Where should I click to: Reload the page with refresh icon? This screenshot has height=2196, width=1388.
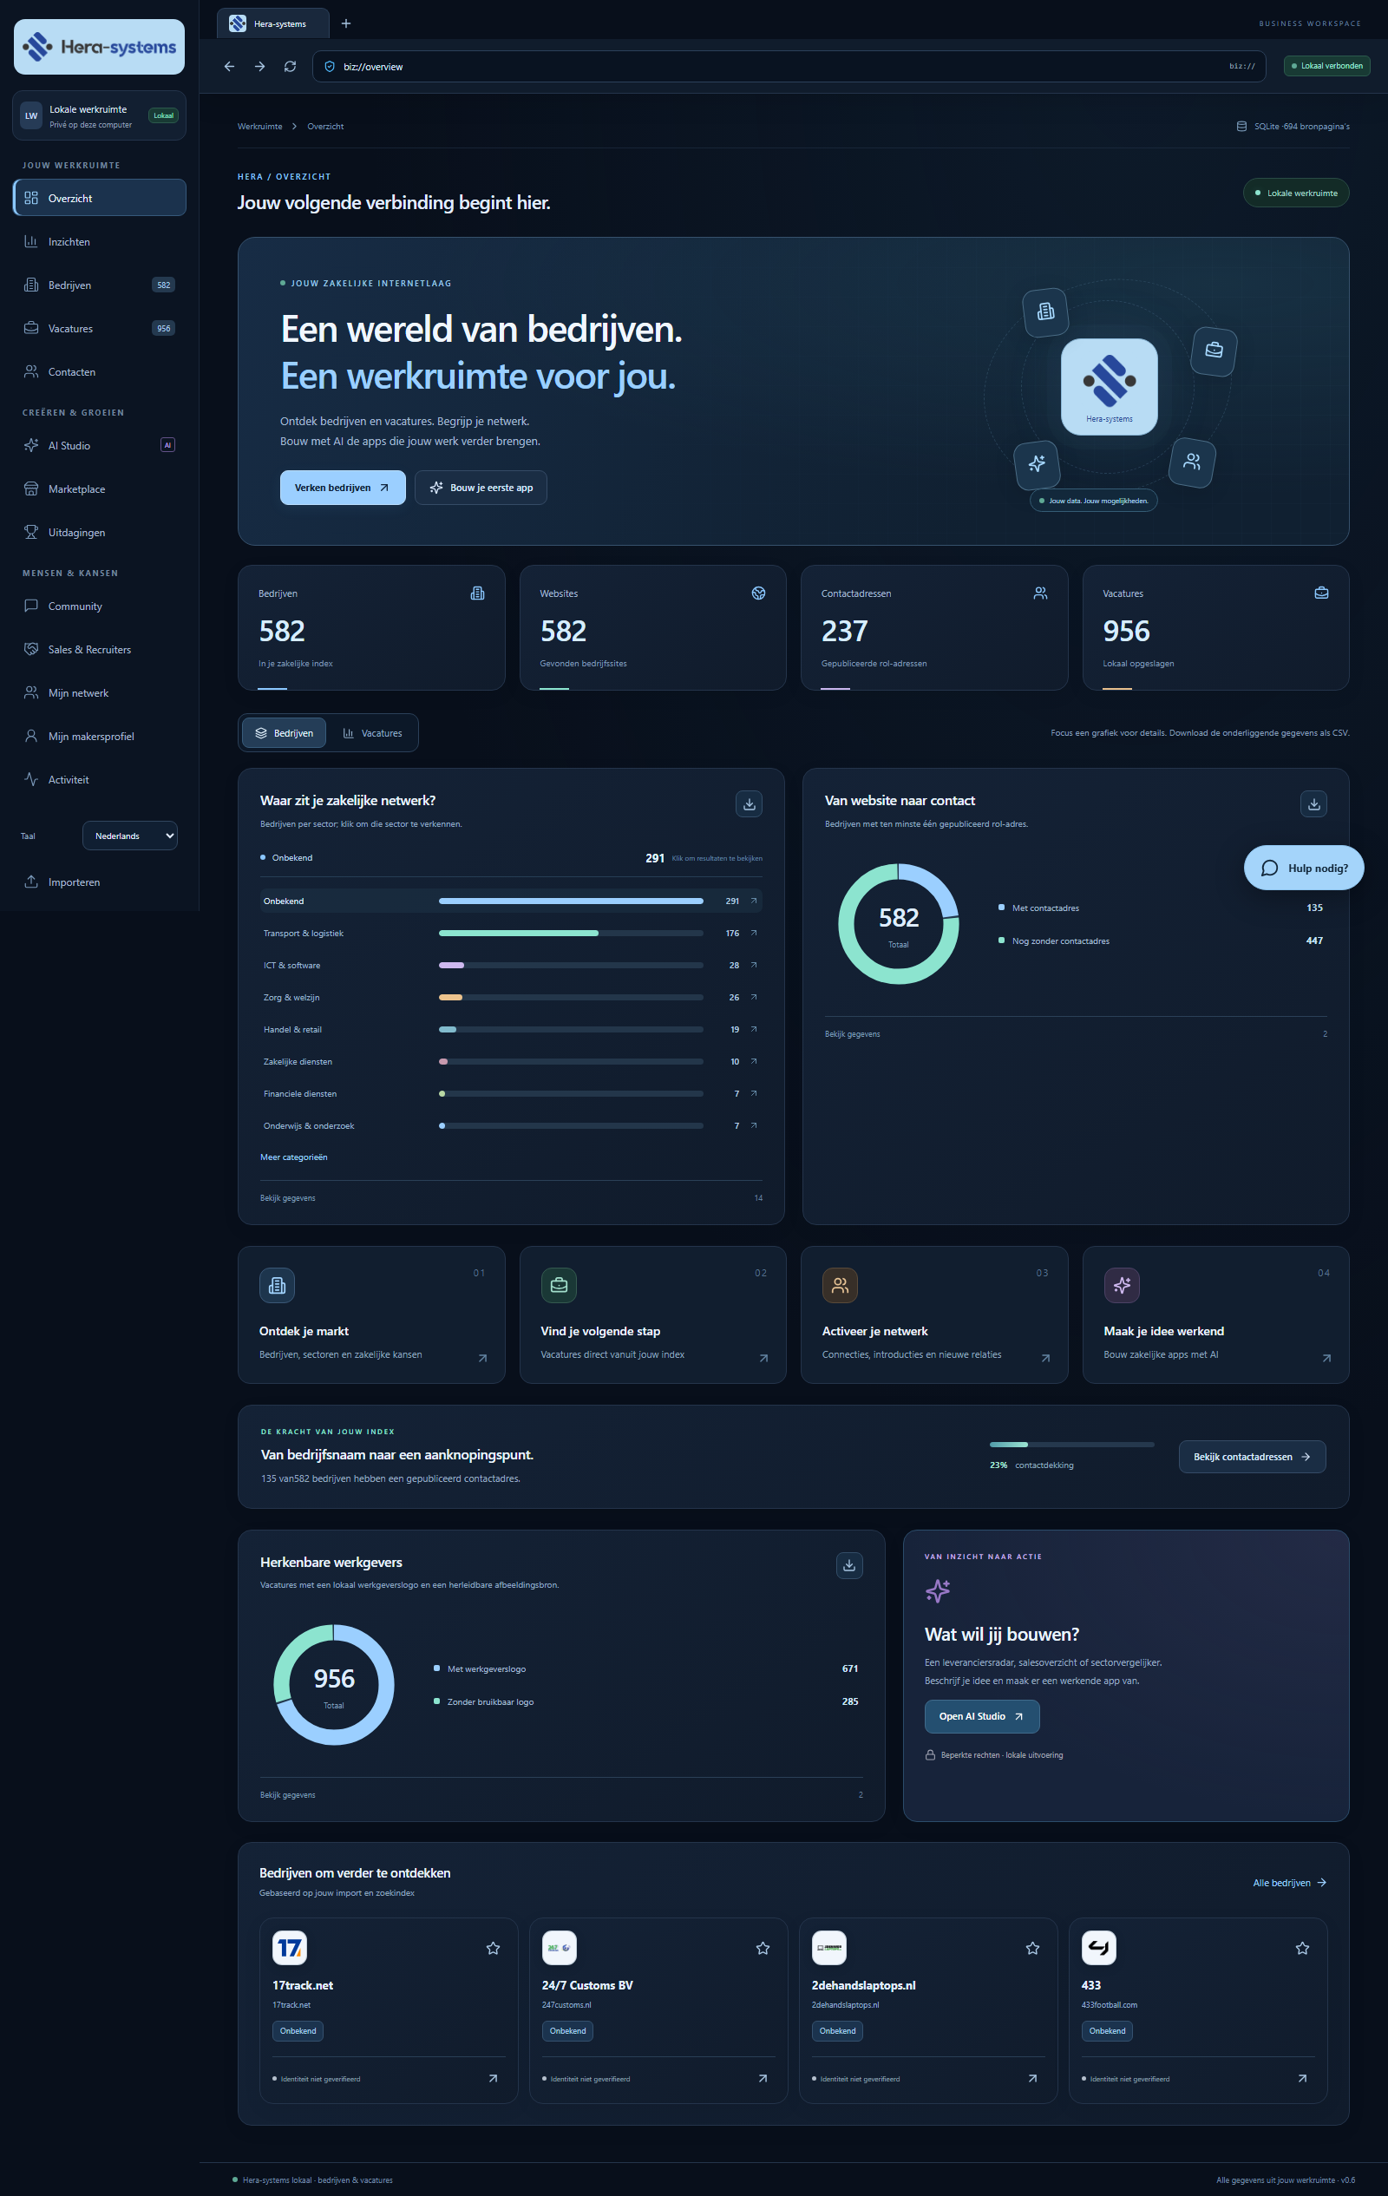point(290,67)
